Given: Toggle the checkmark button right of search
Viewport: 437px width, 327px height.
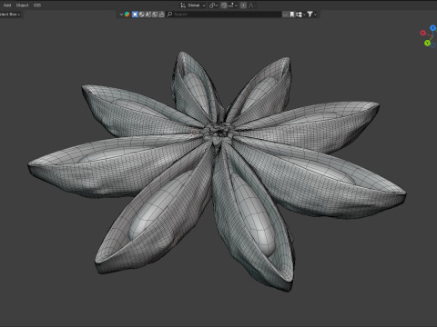Looking at the screenshot, I should tap(285, 15).
